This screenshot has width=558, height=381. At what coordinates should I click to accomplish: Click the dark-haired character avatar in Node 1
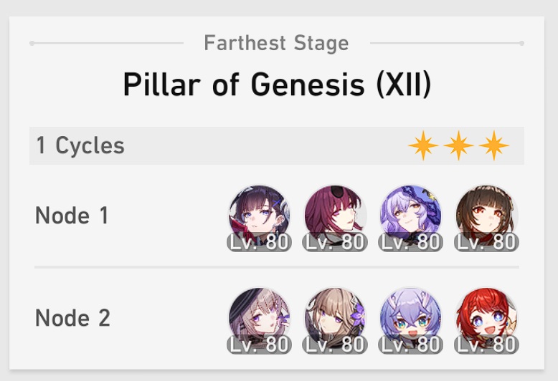tap(259, 216)
